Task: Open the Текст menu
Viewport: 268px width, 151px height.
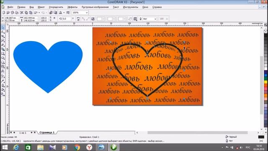Action: [116, 7]
